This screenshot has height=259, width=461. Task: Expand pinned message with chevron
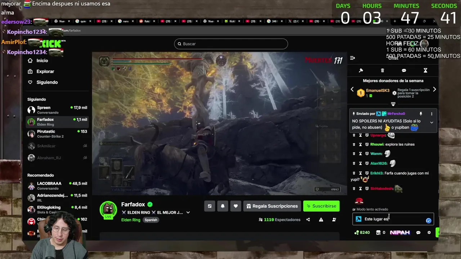(431, 122)
